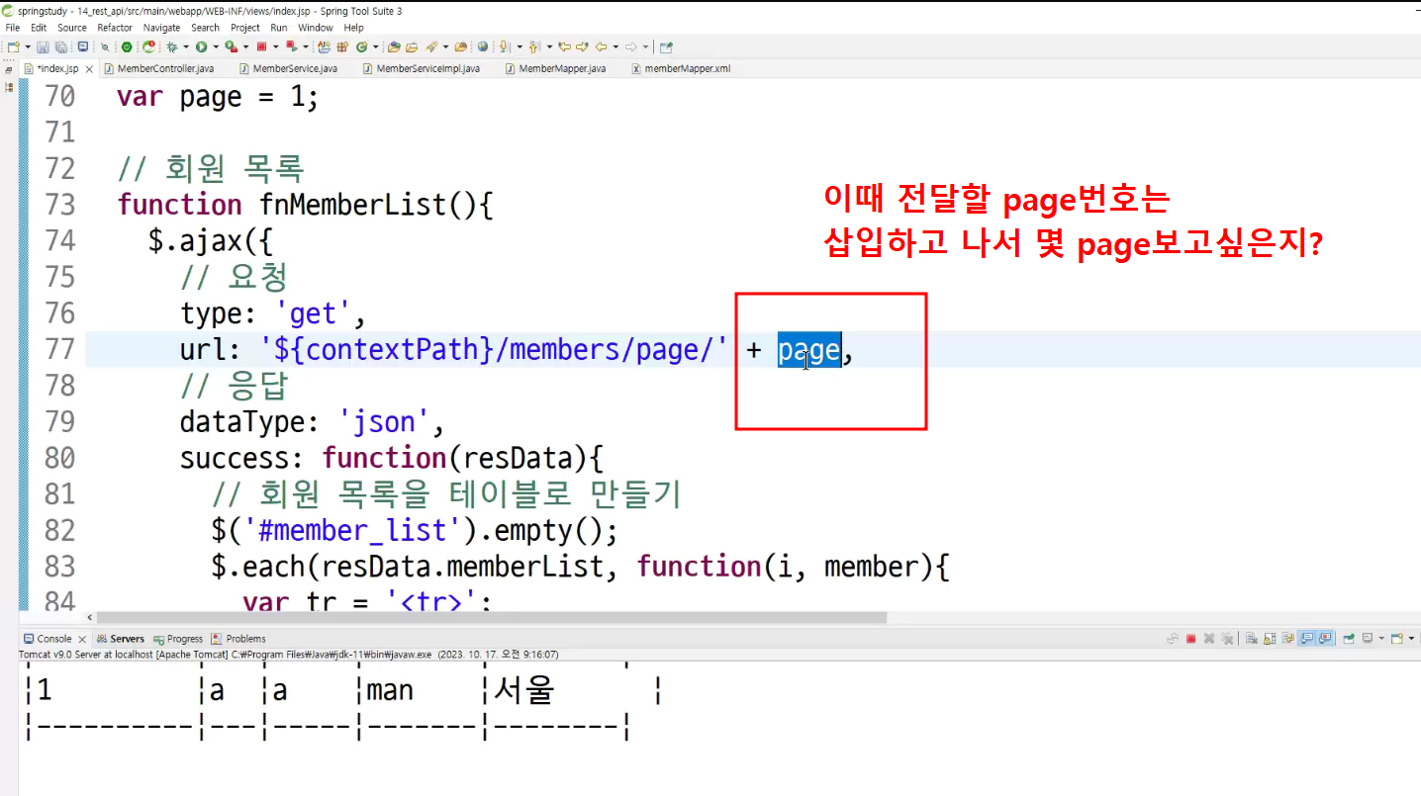The width and height of the screenshot is (1421, 796).
Task: Open the Servers view tab
Action: click(x=120, y=639)
